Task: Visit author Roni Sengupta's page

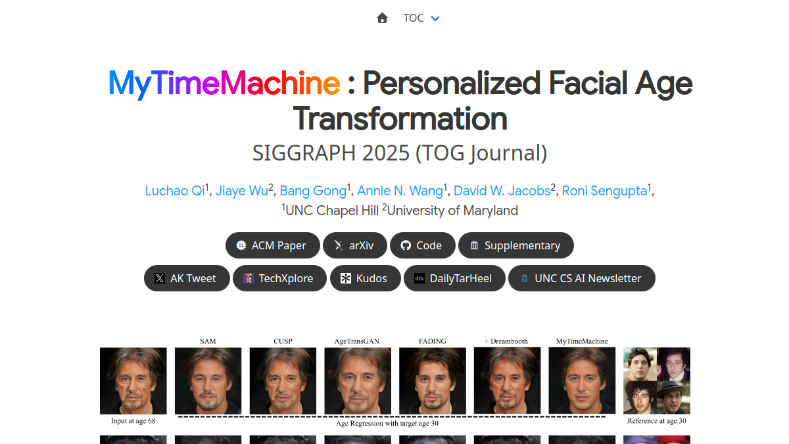Action: click(x=604, y=191)
